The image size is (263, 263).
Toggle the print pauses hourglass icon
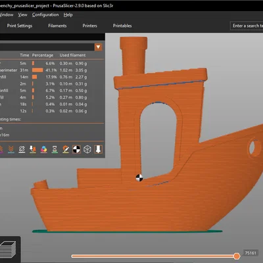click(x=55, y=149)
